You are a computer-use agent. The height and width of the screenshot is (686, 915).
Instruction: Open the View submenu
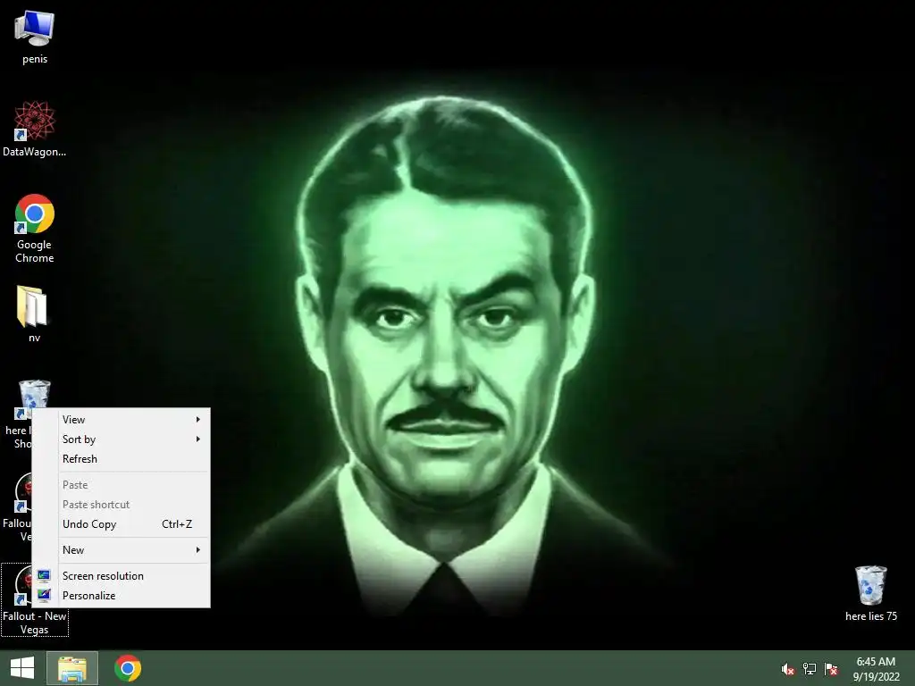click(122, 420)
